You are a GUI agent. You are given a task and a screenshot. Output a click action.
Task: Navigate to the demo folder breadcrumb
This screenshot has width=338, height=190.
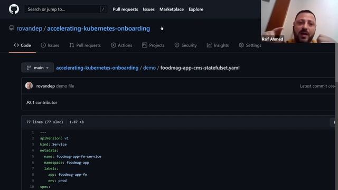(x=149, y=68)
